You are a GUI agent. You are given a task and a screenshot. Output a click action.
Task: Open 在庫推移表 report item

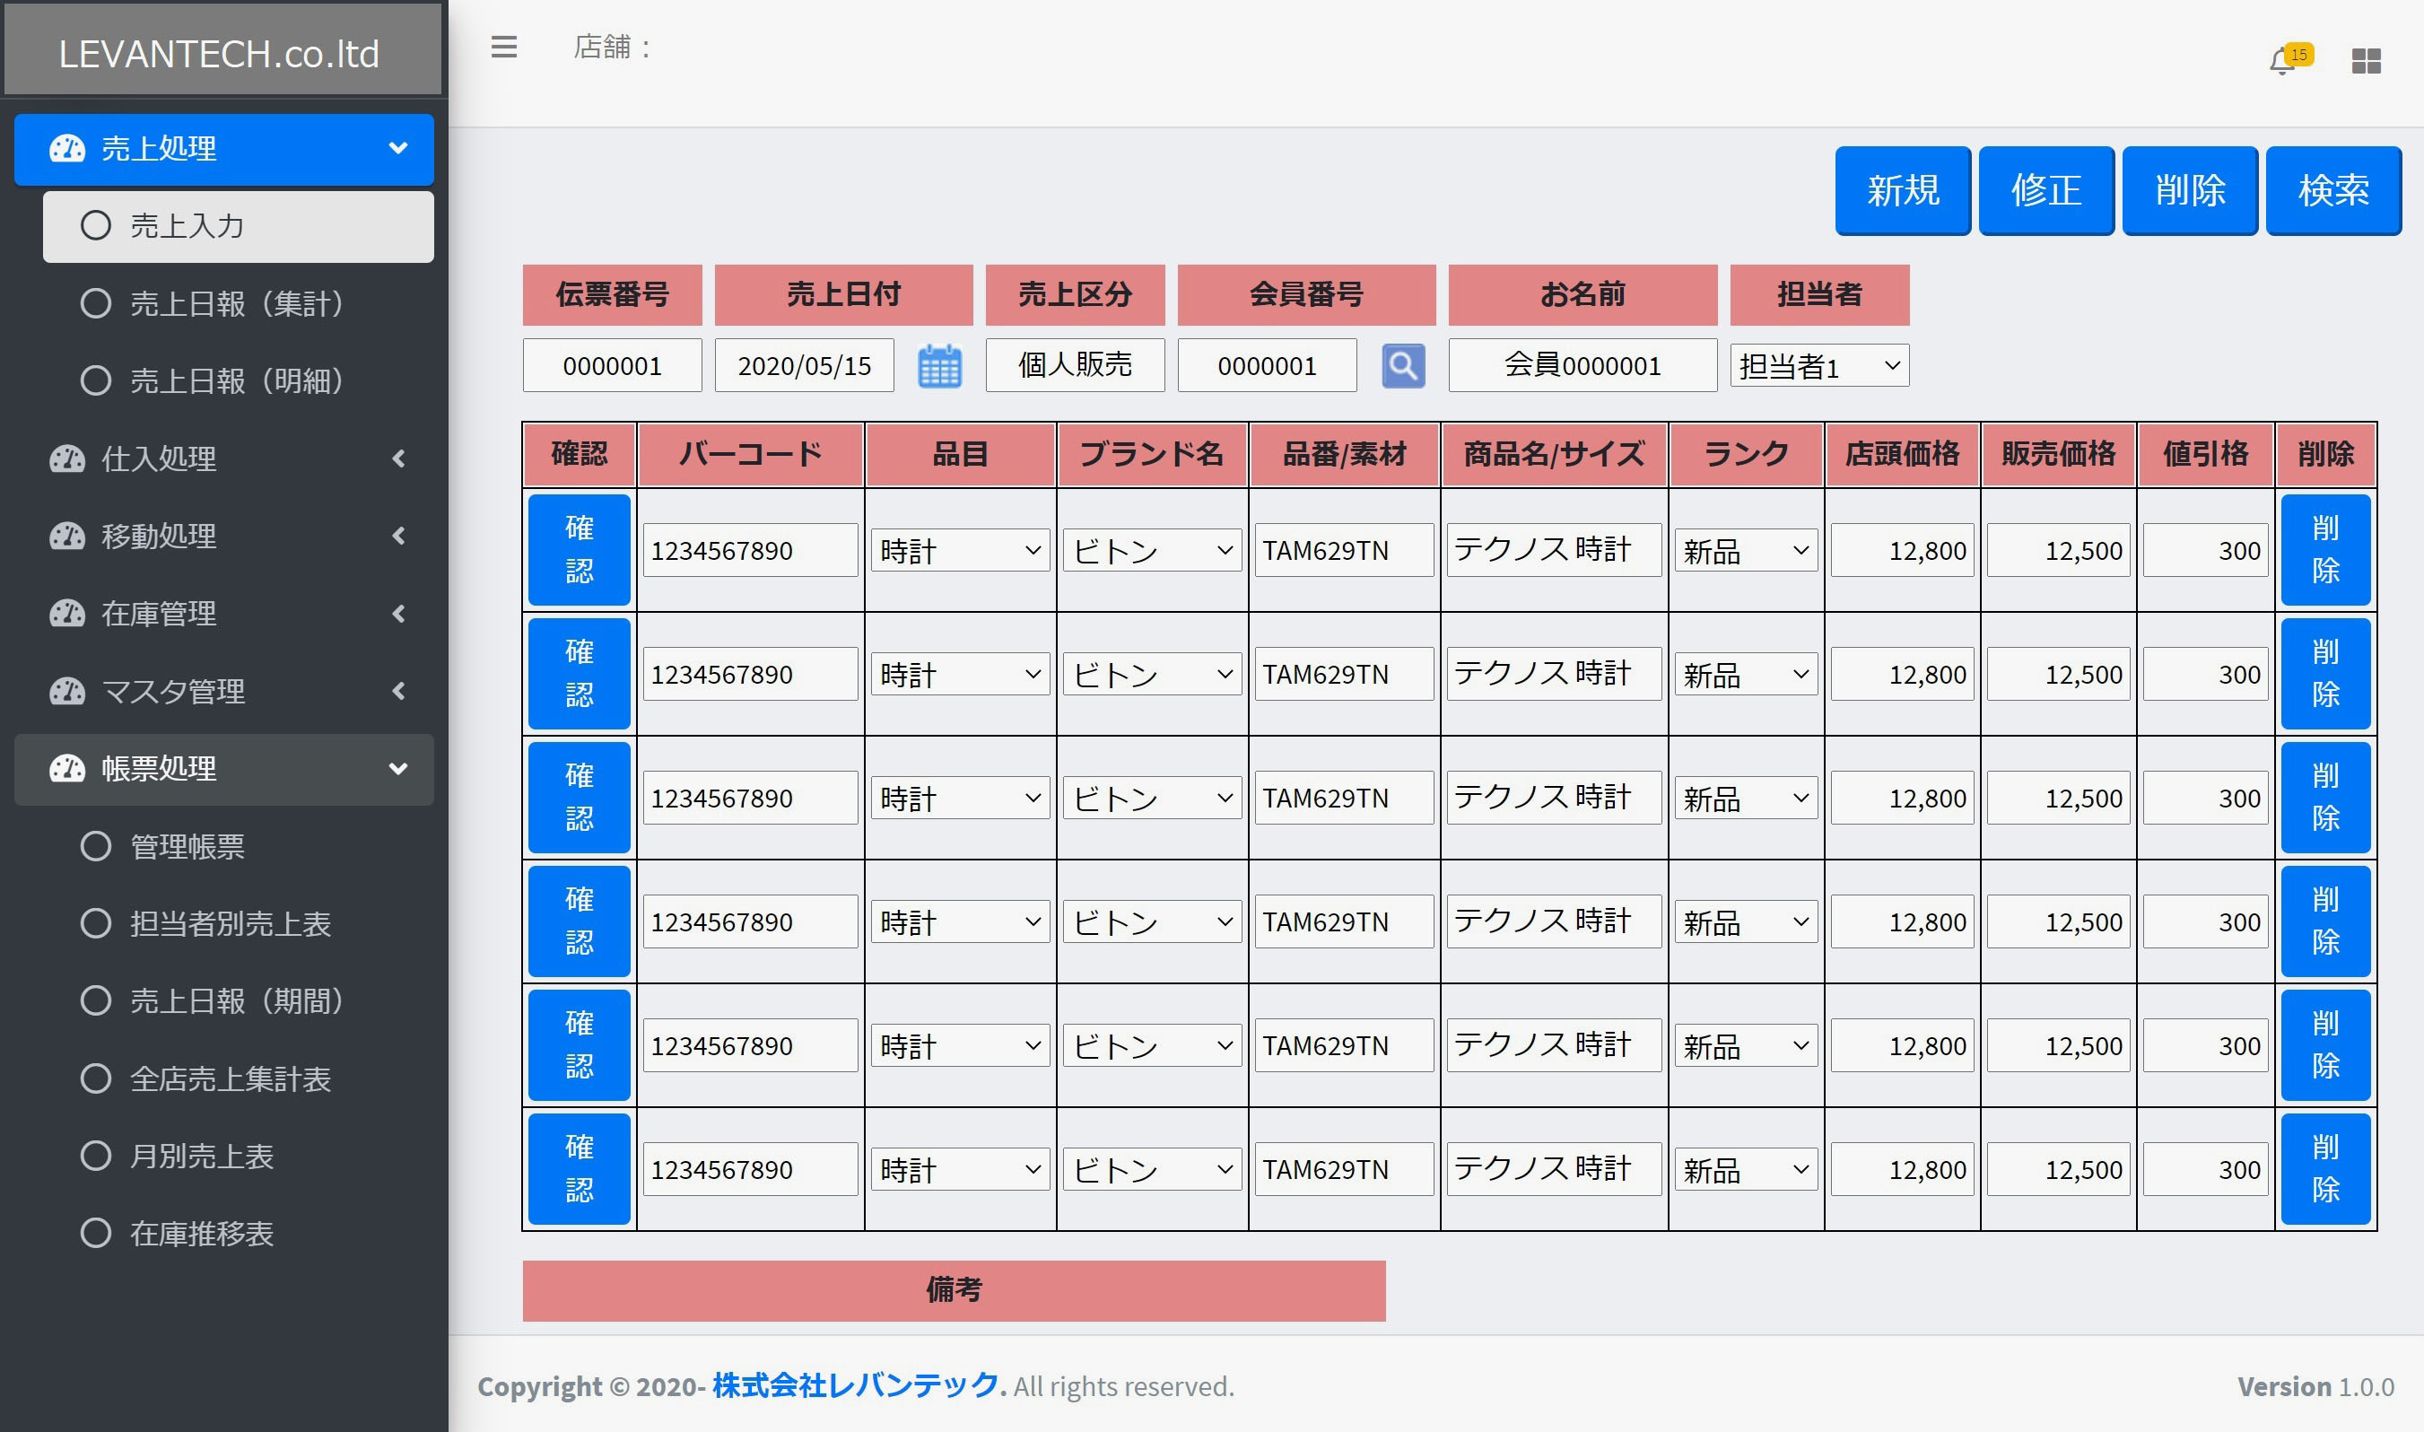tap(239, 1233)
